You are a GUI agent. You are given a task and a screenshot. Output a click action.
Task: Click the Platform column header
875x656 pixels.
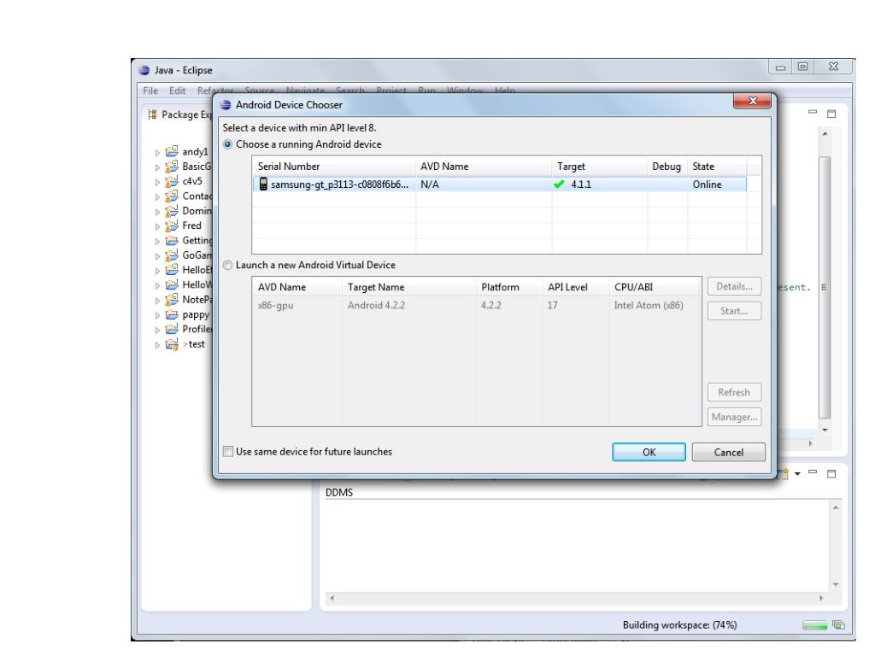pyautogui.click(x=509, y=287)
